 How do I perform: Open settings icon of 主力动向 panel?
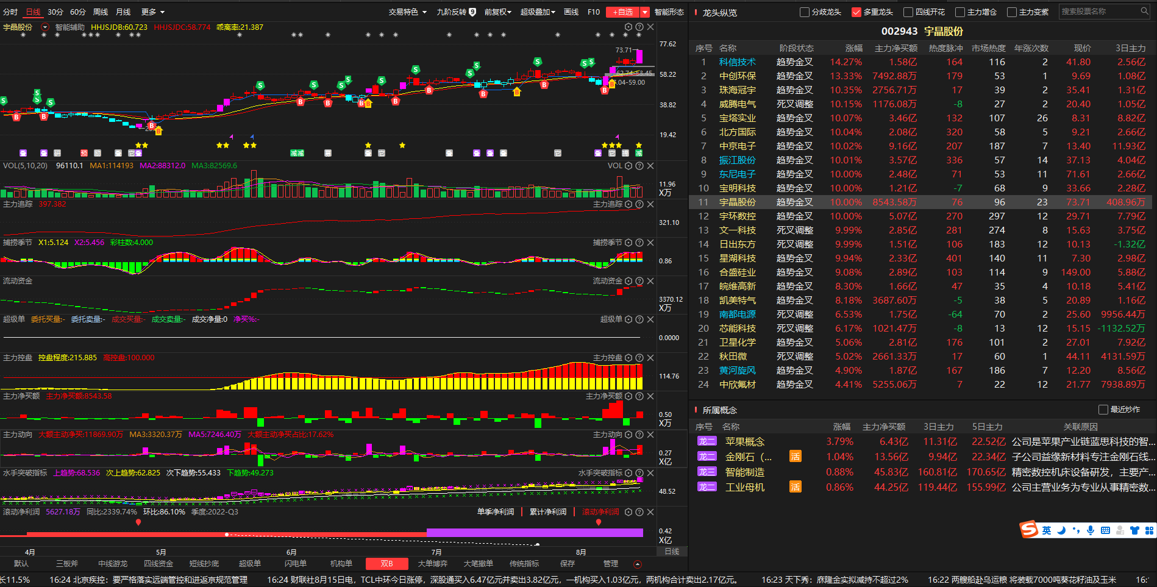[x=628, y=435]
